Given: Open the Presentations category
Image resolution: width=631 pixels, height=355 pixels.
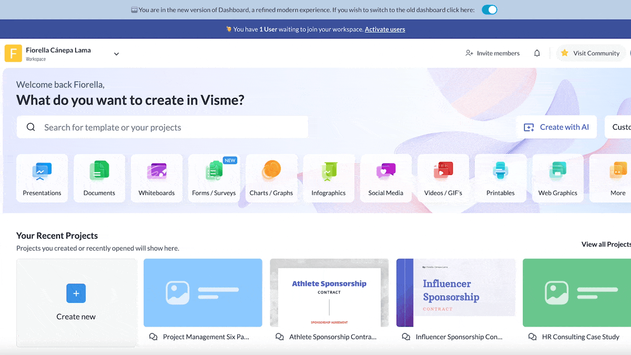Looking at the screenshot, I should (42, 178).
